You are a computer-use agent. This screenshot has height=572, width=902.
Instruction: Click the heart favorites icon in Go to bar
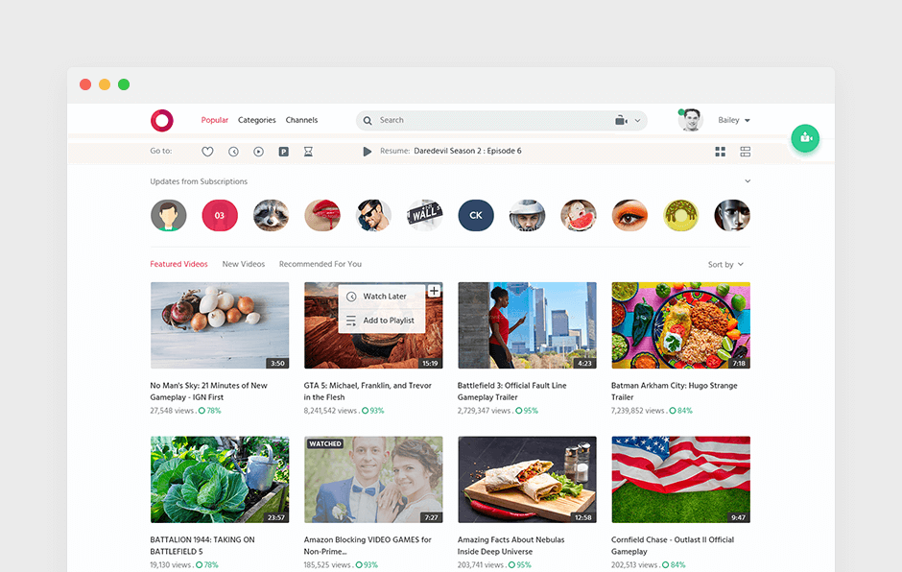point(207,152)
